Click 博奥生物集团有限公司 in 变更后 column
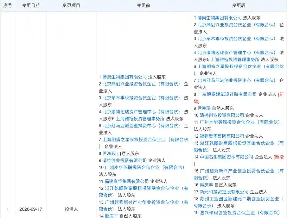The height and width of the screenshot is (218, 287). [x=220, y=18]
